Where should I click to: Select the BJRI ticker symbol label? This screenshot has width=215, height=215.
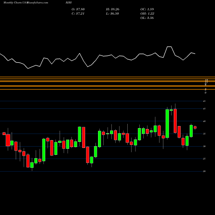point(68,3)
